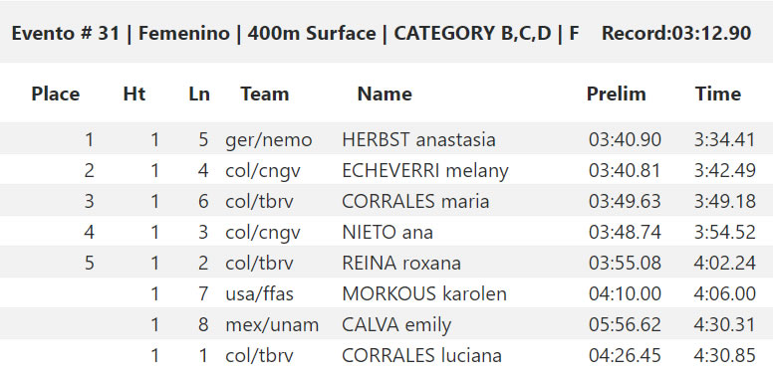Click CORRALES maria row name
Screen dimensions: 773x373
click(x=415, y=201)
